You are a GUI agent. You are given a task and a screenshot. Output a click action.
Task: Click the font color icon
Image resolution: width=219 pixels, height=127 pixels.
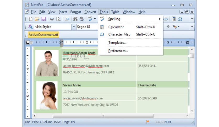[x=174, y=27]
